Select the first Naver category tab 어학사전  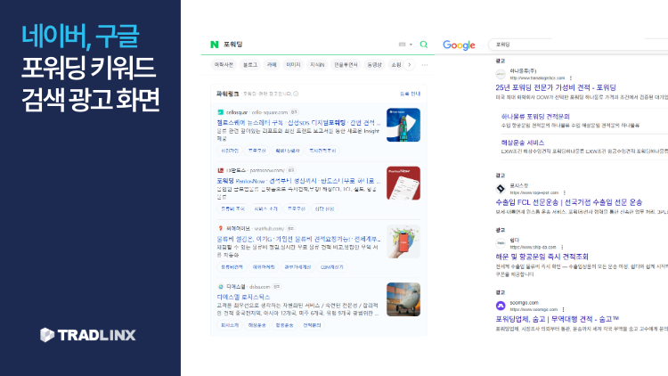pyautogui.click(x=224, y=65)
